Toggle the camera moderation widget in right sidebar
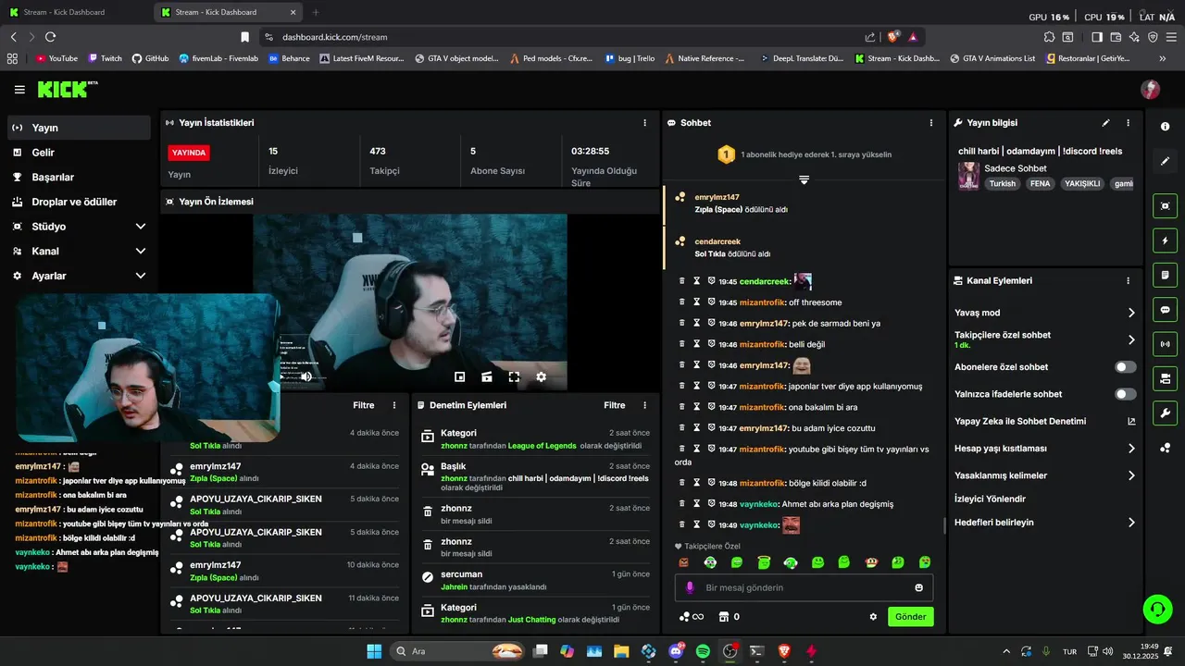The image size is (1185, 666). 1165,378
